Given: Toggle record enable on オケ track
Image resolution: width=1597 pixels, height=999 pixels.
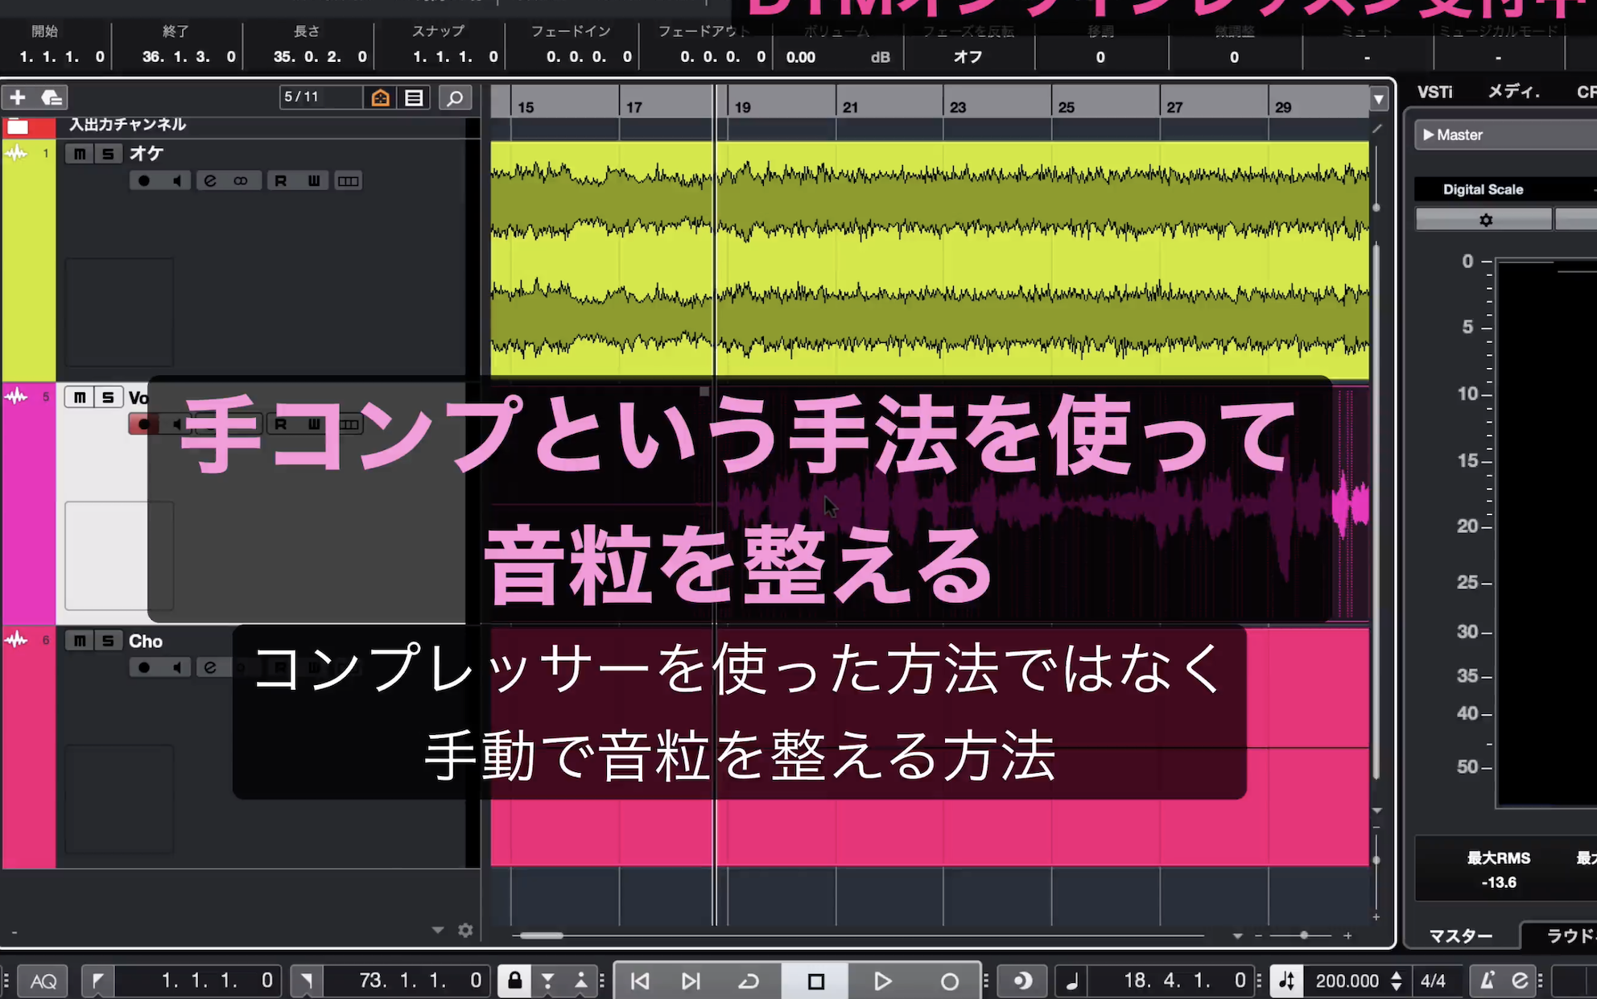Looking at the screenshot, I should pyautogui.click(x=143, y=180).
